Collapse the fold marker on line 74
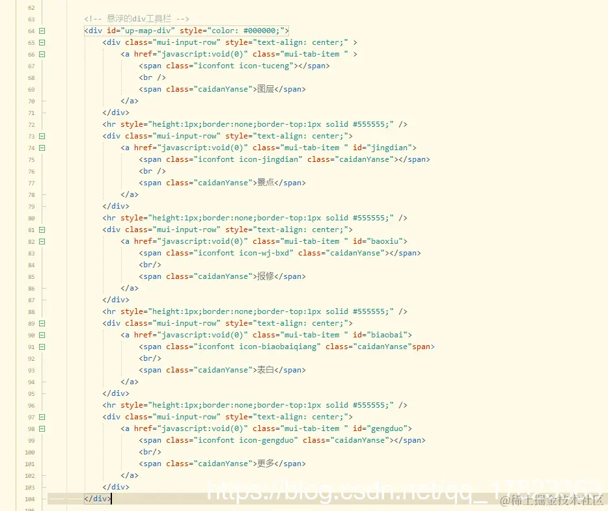Viewport: 608px width, 511px height. tap(42, 148)
